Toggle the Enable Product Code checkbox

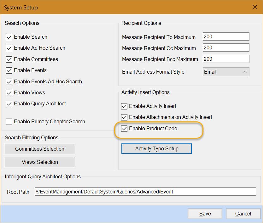coord(124,129)
